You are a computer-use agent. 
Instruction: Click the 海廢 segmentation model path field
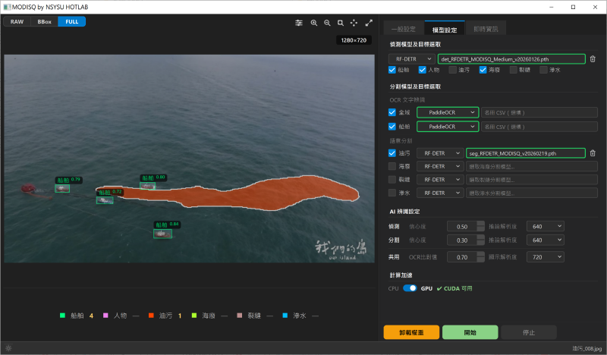[x=532, y=166]
